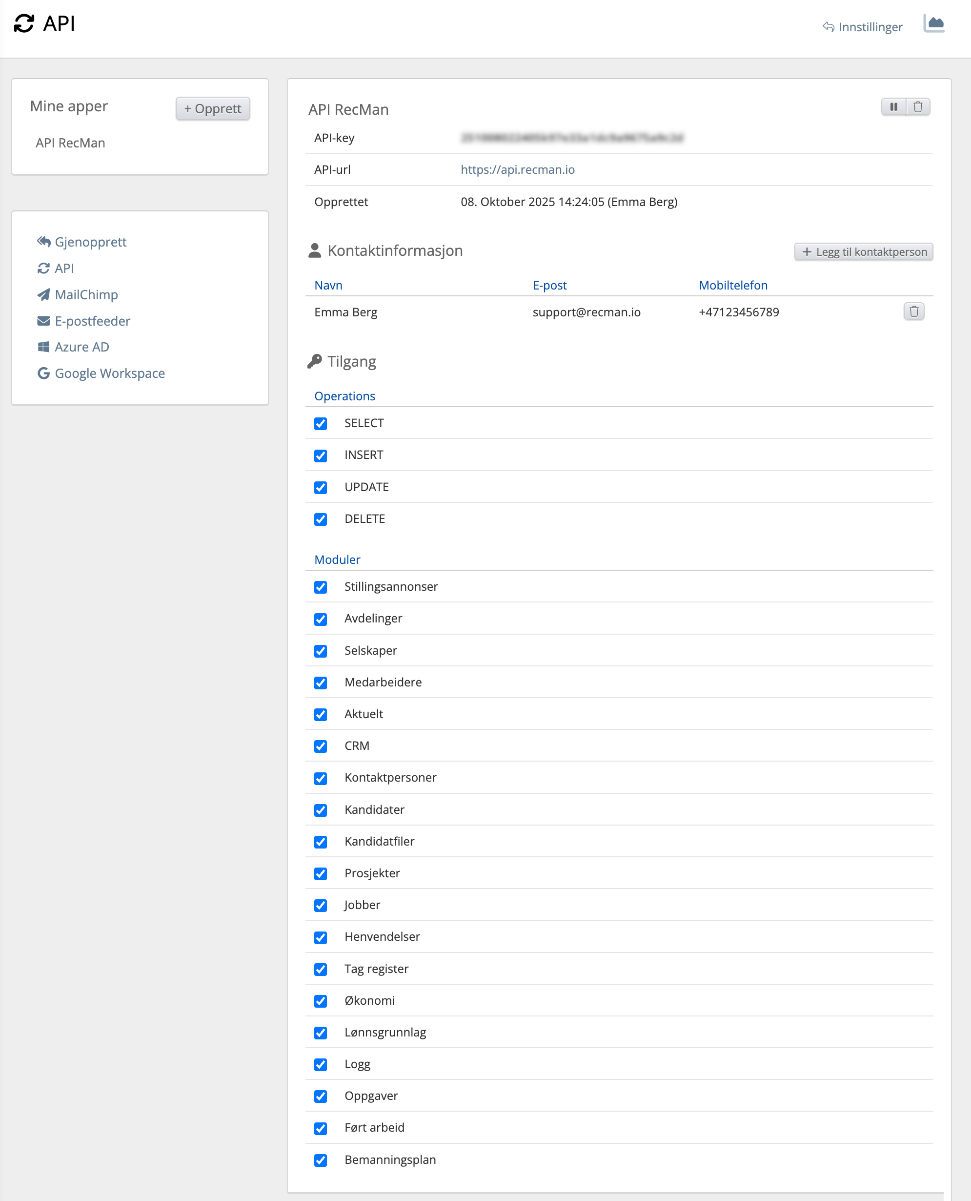This screenshot has width=971, height=1201.
Task: Pause the API RecMan app
Action: [893, 107]
